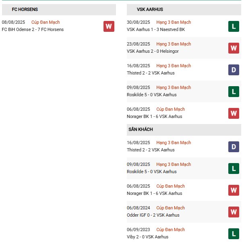Click the D badge on 16/08 home-list Thisted match
The image size is (242, 242).
click(234, 70)
